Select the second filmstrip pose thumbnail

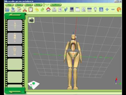pyautogui.click(x=15, y=38)
